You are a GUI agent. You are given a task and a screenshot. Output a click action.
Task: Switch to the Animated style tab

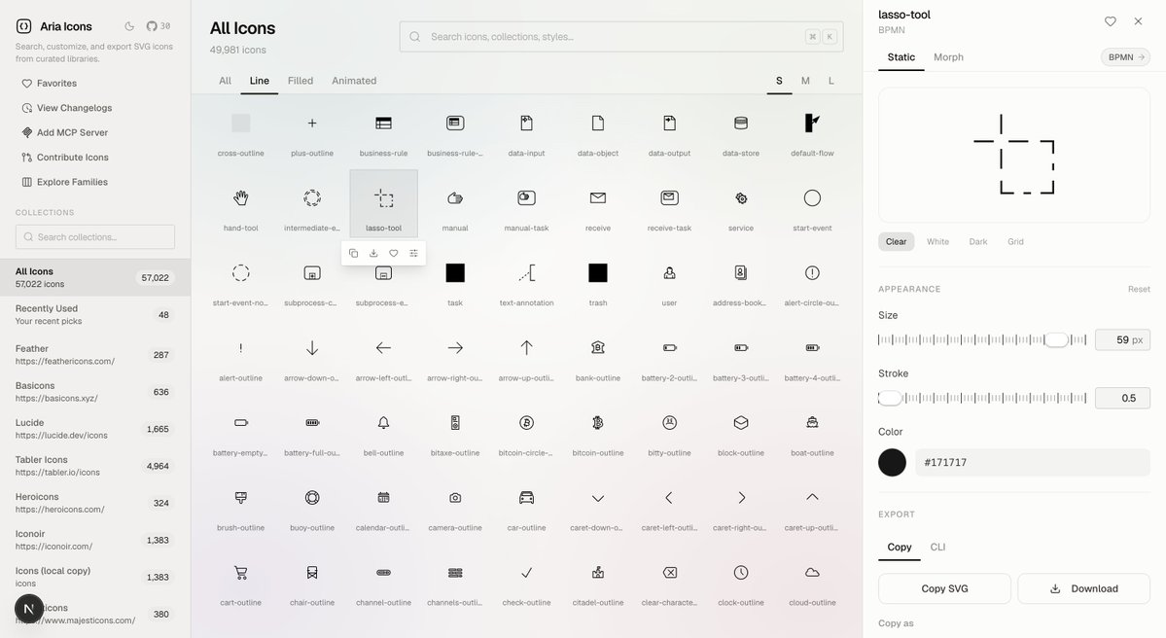tap(354, 81)
